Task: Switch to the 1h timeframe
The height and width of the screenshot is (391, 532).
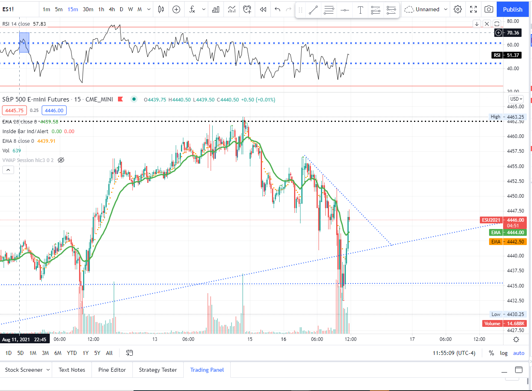Action: pos(101,9)
